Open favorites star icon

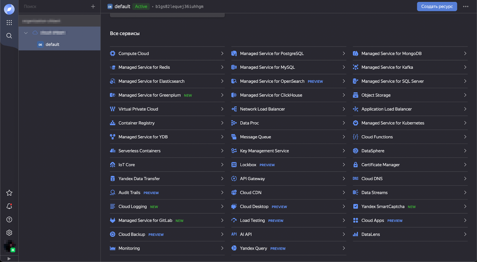(x=9, y=193)
